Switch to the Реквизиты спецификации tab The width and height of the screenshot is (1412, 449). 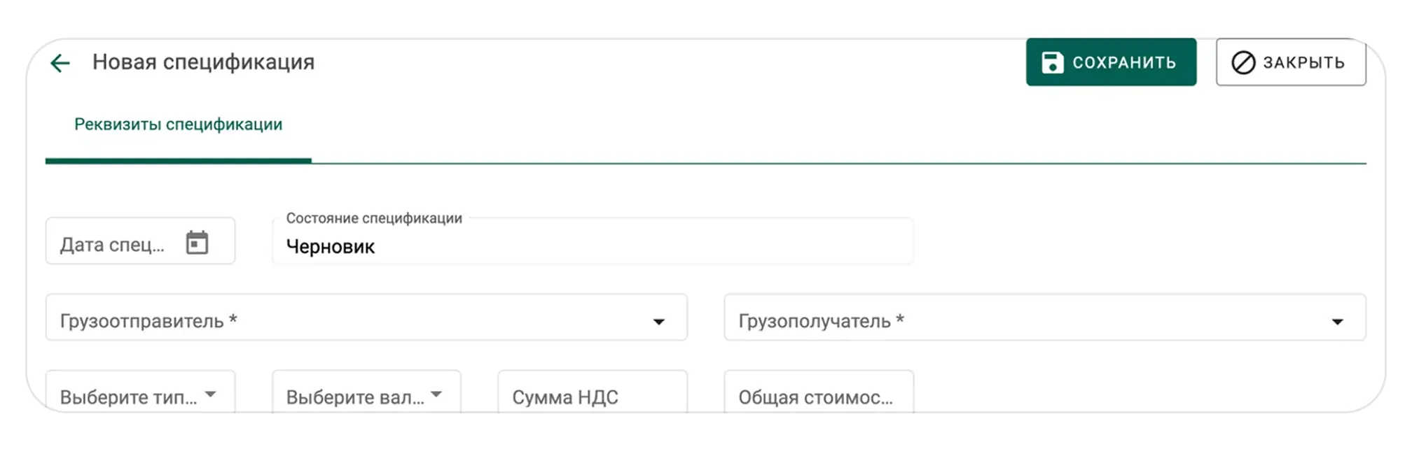178,125
